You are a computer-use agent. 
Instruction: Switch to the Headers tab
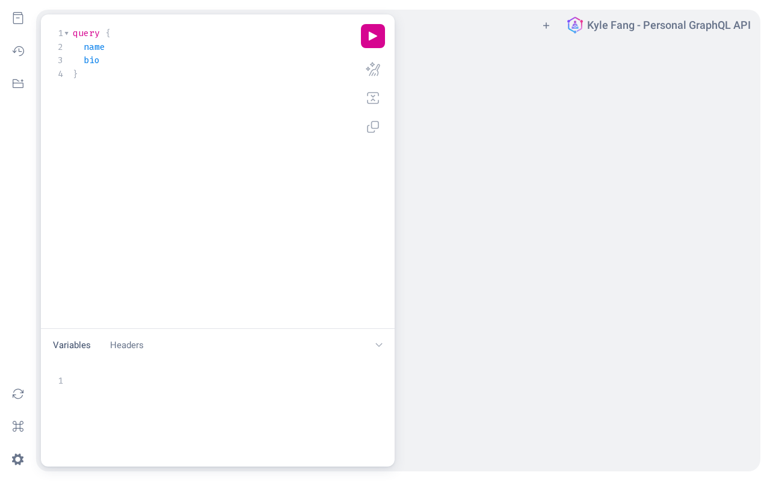coord(127,345)
